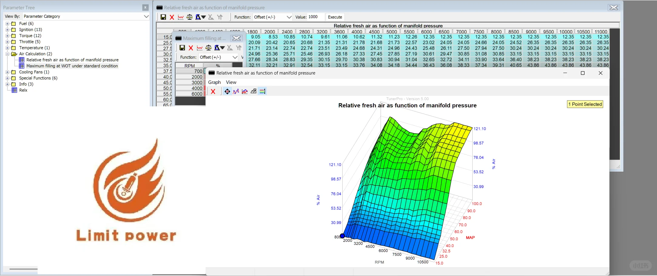Click the Value input field showing 1000

tap(315, 17)
